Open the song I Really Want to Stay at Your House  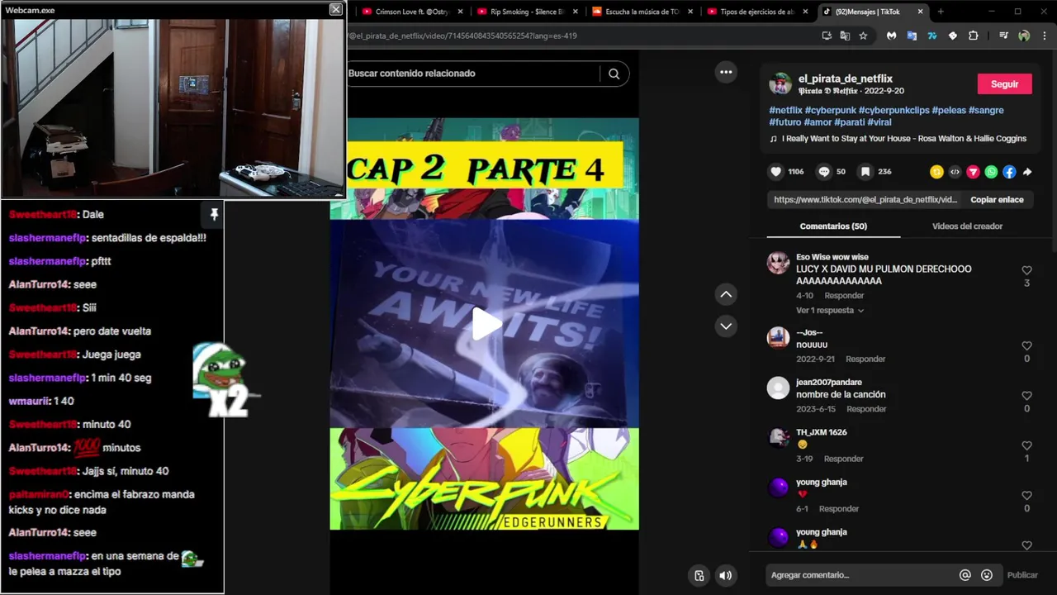pos(904,139)
